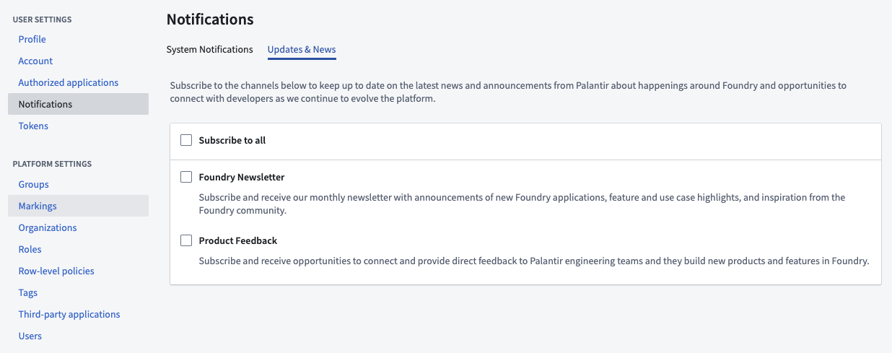892x353 pixels.
Task: Go to Organizations settings
Action: [x=48, y=227]
